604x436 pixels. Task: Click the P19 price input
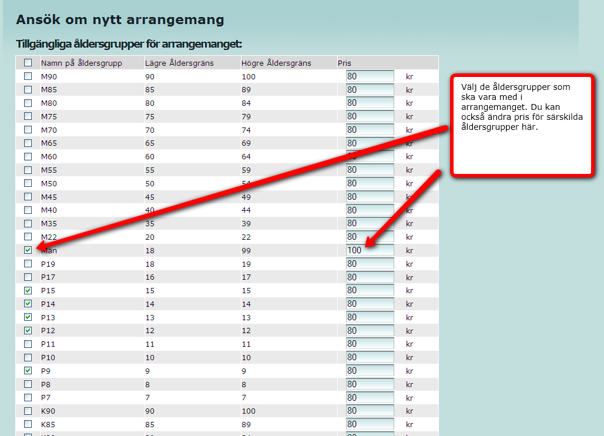point(370,264)
